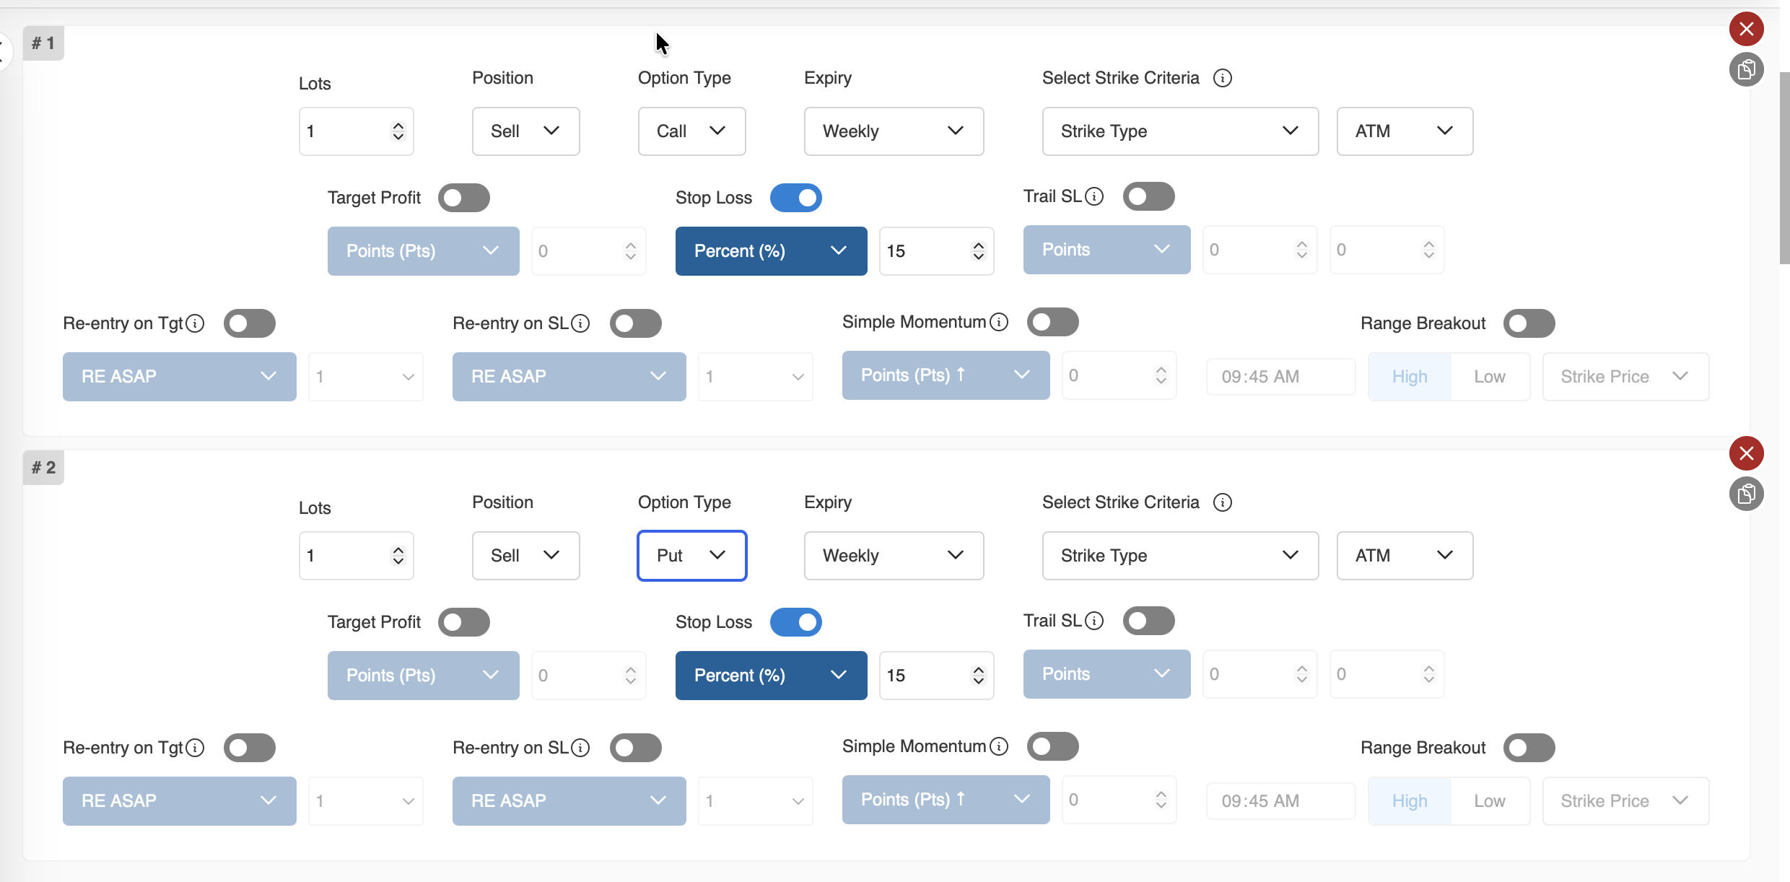Open ATM strike dropdown in leg #2

click(1404, 556)
